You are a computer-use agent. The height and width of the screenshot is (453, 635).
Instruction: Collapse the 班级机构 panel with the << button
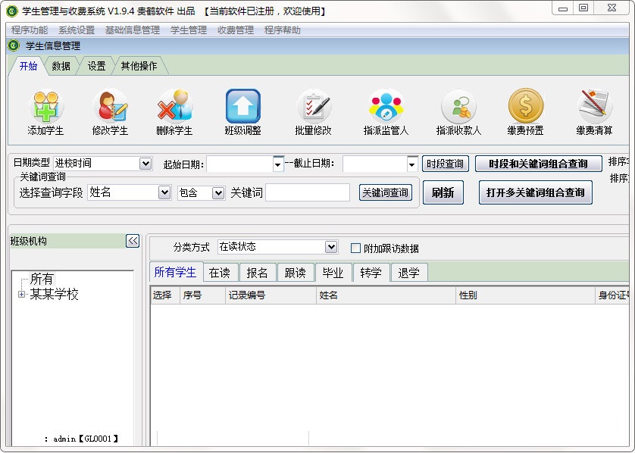pyautogui.click(x=133, y=241)
